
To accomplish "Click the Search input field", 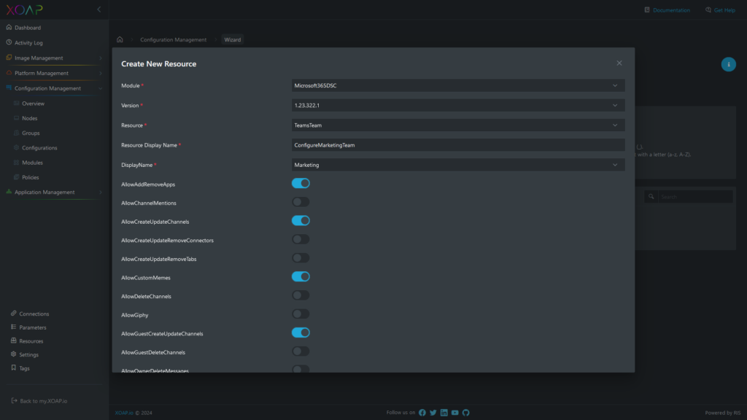I will (695, 196).
